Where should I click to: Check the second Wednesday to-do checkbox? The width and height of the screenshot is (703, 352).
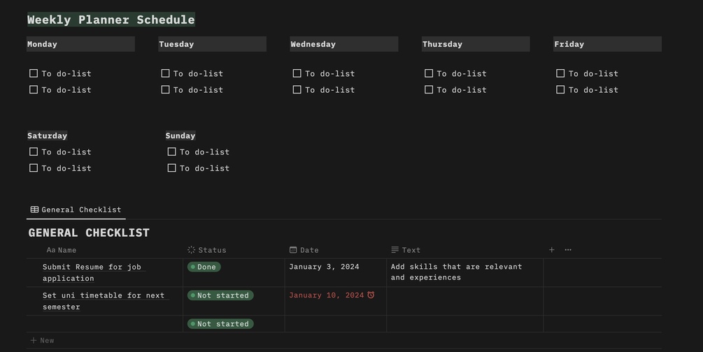click(297, 89)
